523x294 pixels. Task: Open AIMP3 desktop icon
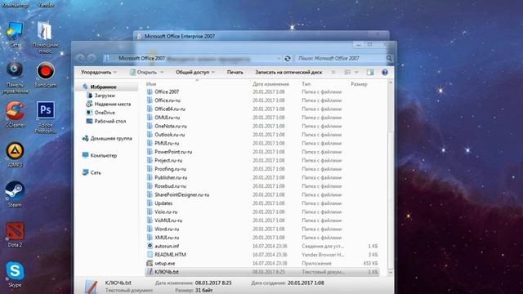coord(15,155)
